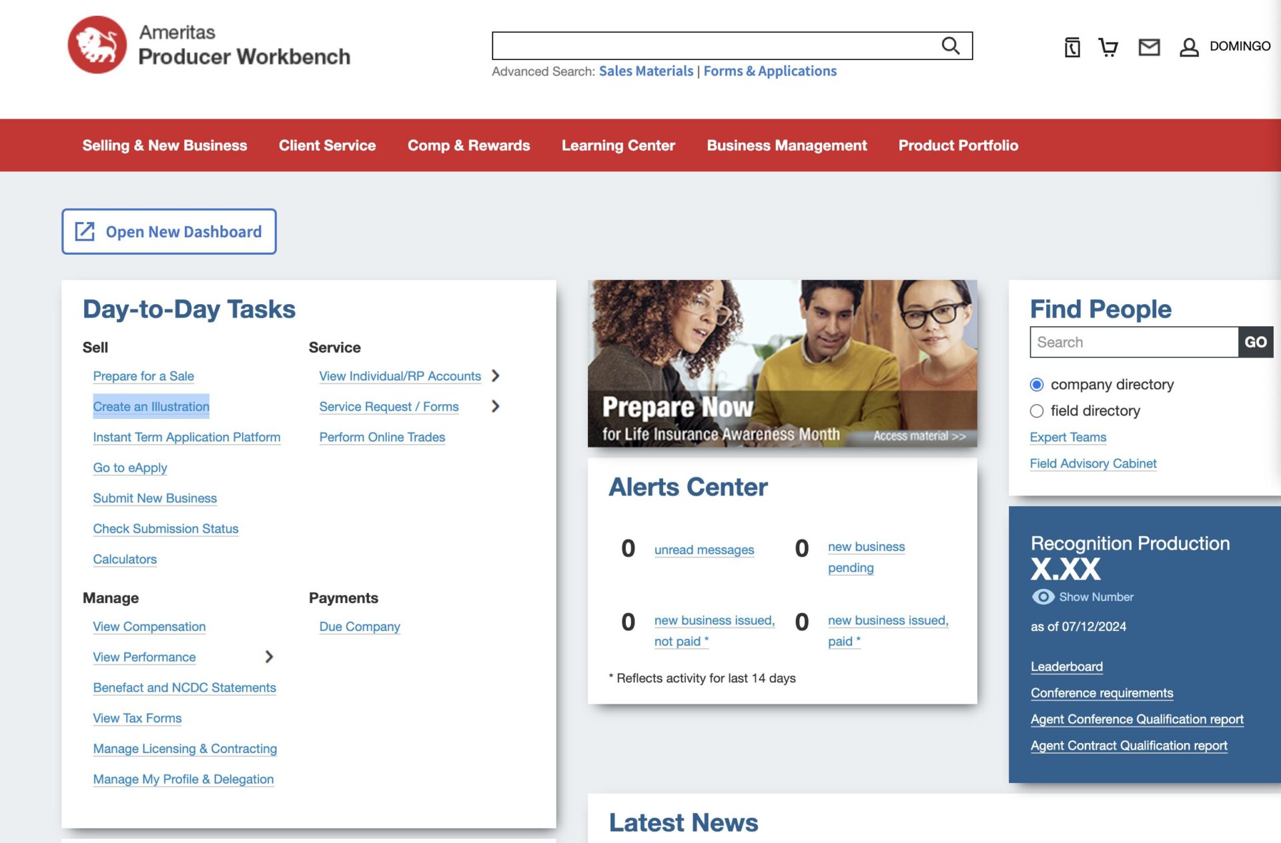Open the Sales Materials advanced search link
The width and height of the screenshot is (1281, 843).
tap(647, 71)
